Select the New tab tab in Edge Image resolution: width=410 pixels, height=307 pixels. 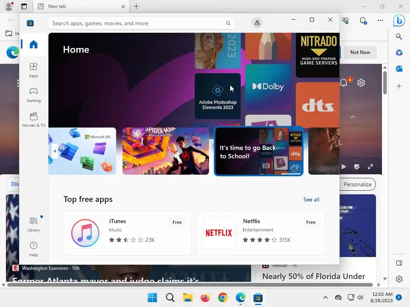[81, 6]
